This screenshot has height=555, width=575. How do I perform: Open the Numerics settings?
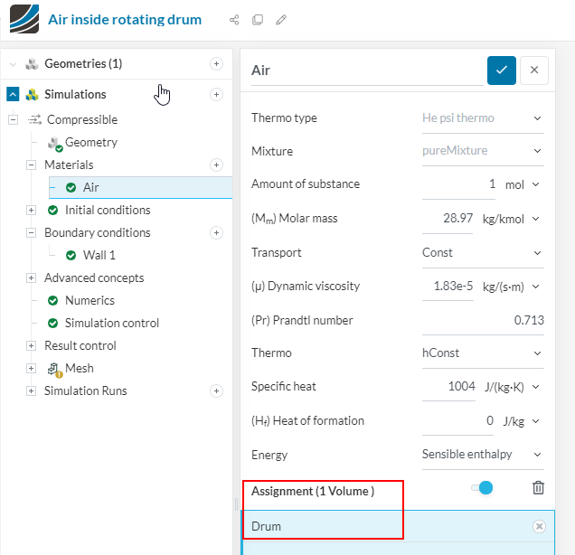coord(90,300)
